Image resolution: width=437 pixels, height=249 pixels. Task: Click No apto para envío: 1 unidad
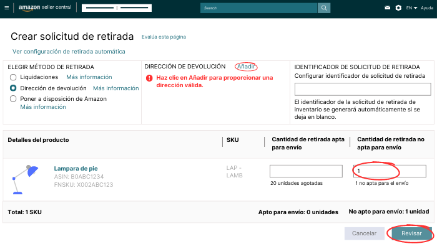point(389,212)
